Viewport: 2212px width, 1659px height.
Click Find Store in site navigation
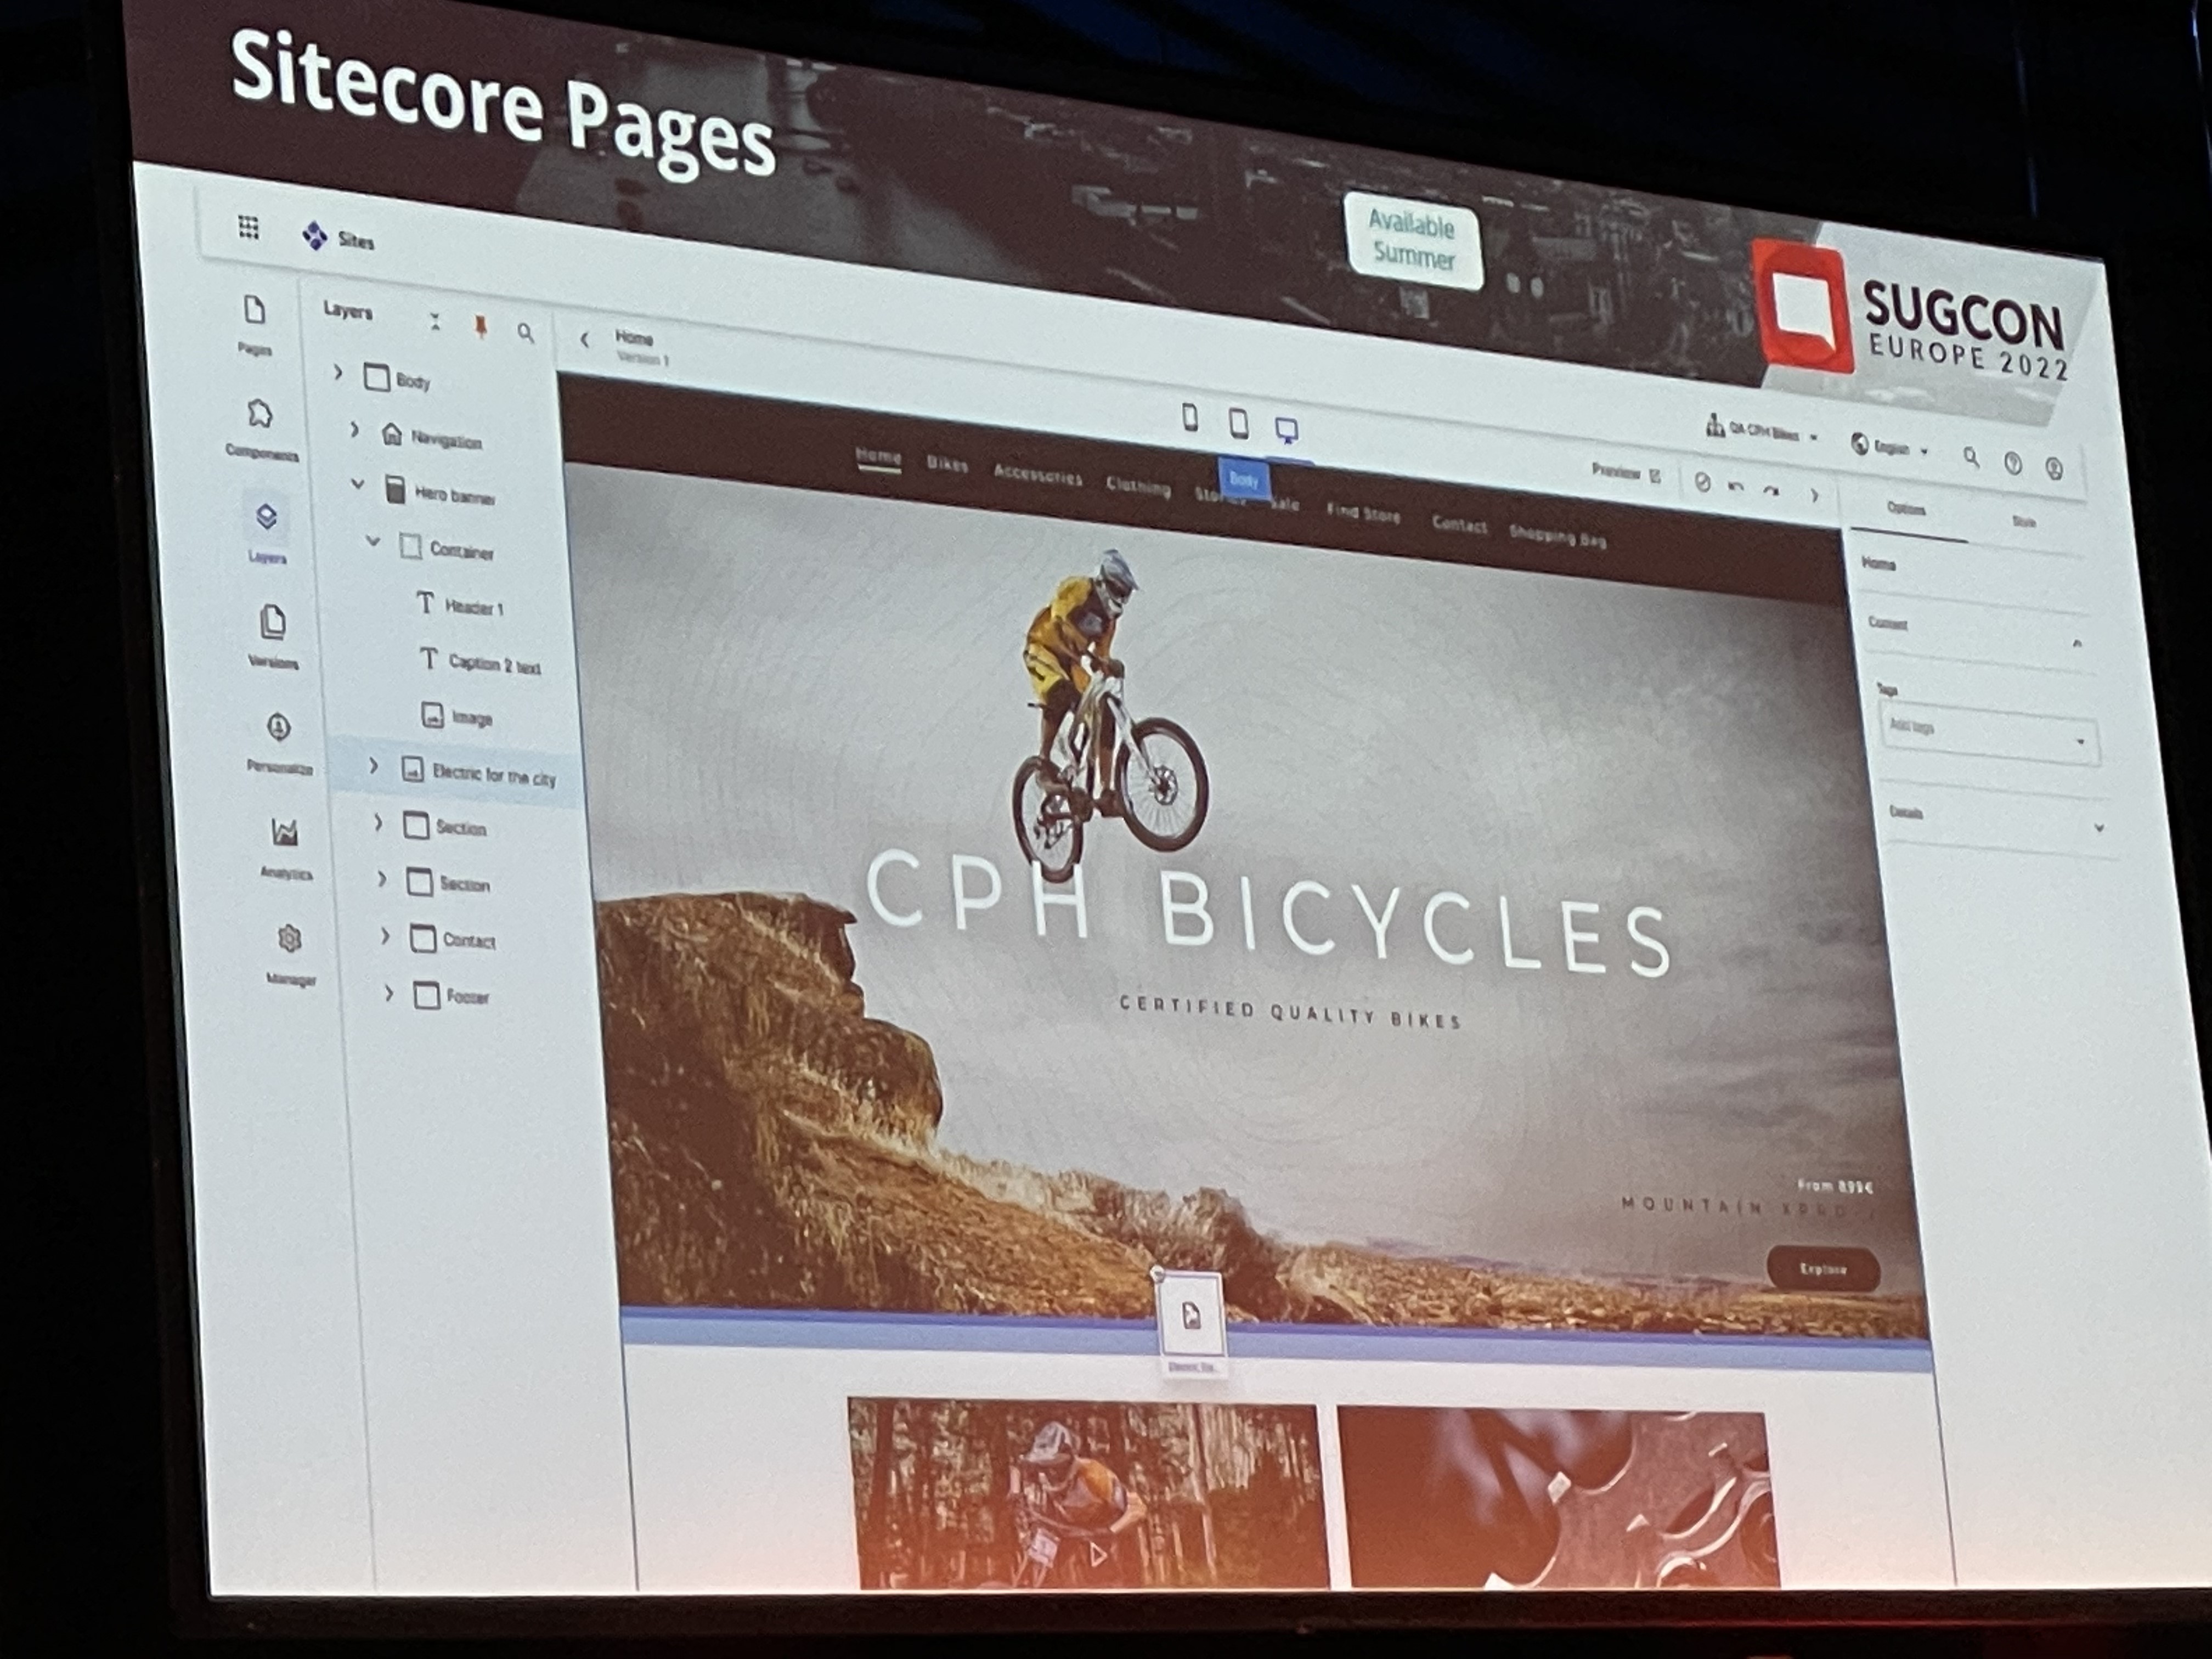click(1363, 514)
